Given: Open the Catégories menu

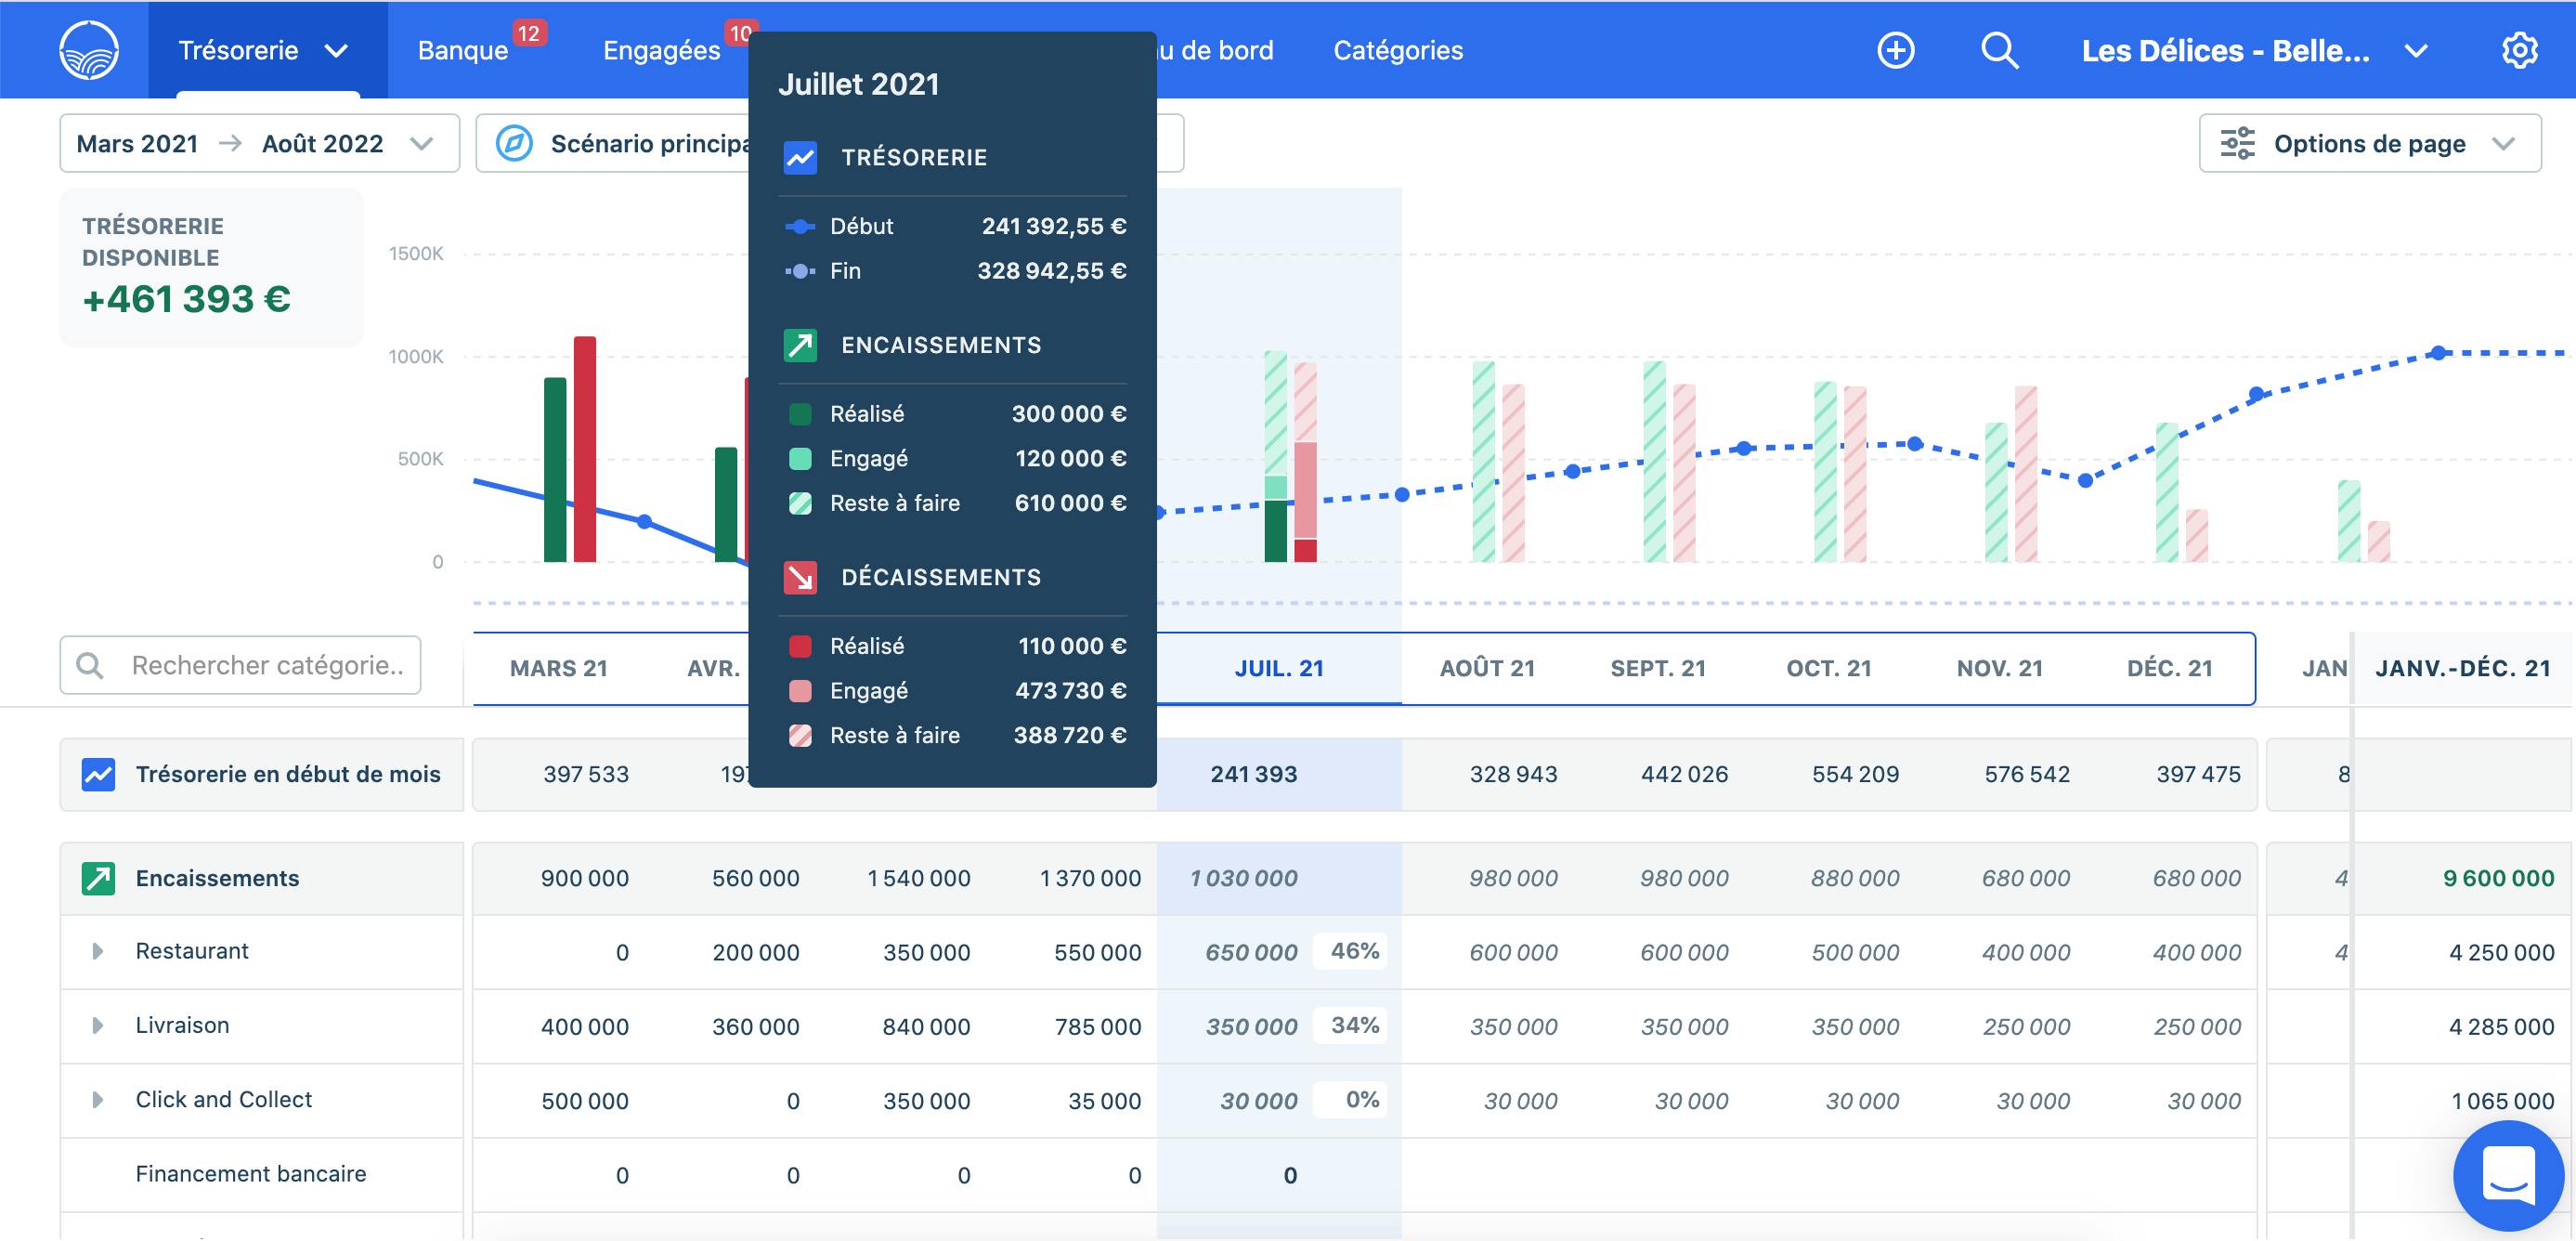Looking at the screenshot, I should coord(1398,49).
